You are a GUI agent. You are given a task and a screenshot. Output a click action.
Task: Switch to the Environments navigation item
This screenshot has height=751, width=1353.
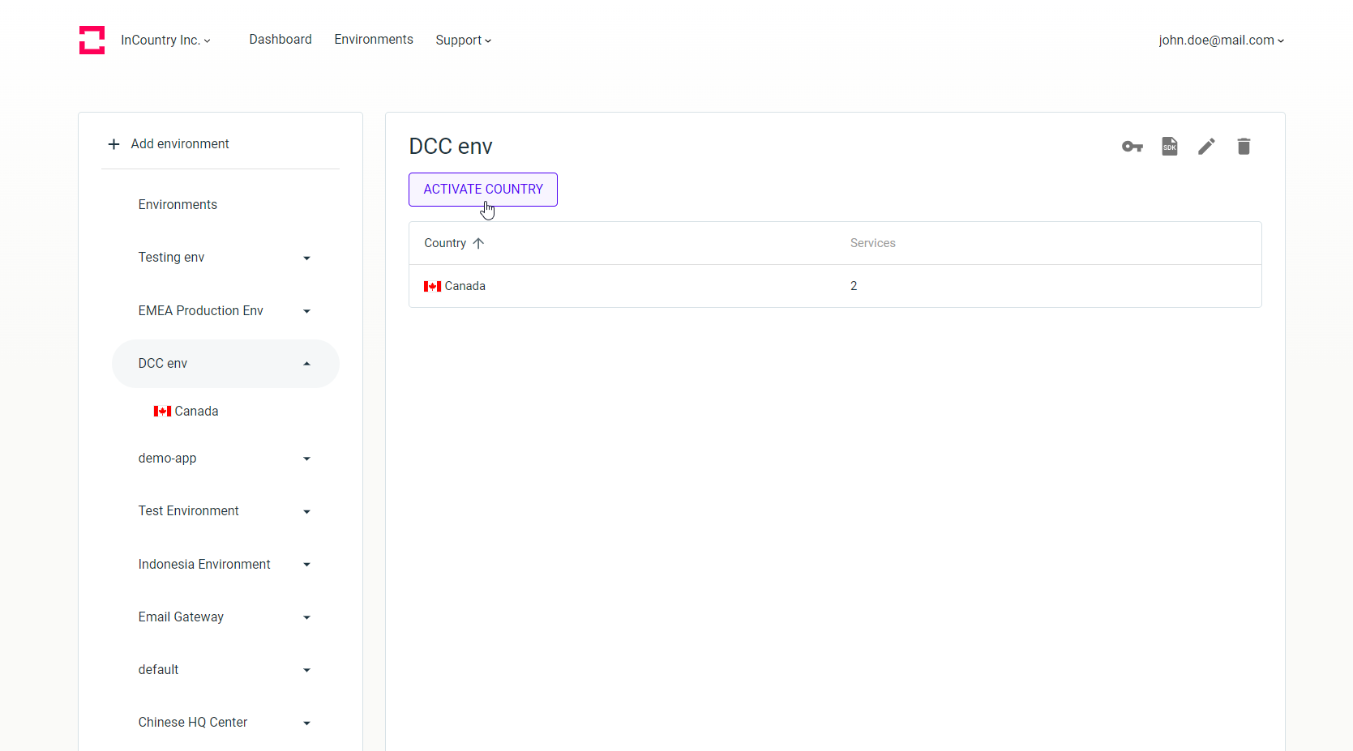tap(373, 40)
